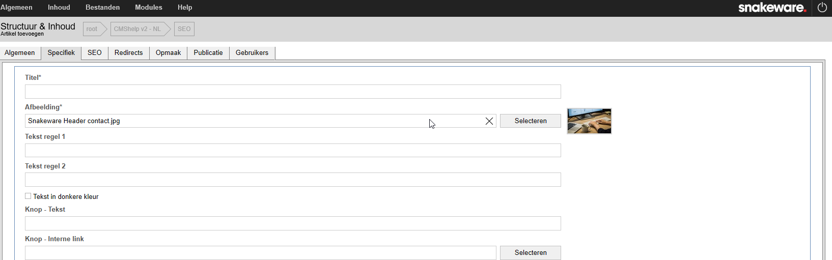Enable Tekst in donkere kleur checkbox

click(28, 196)
